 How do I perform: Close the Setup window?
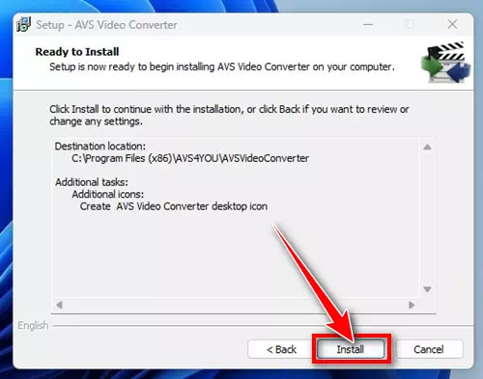coord(452,24)
